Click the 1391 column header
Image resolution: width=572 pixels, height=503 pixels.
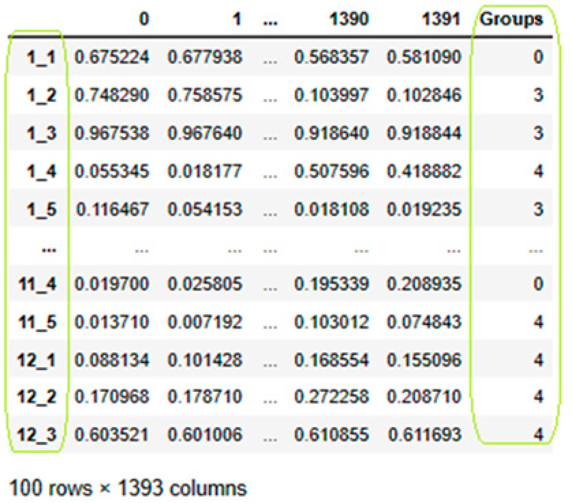tap(441, 19)
